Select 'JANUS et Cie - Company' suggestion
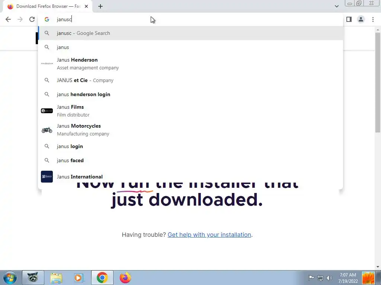Screen dimensions: 381x285 pyautogui.click(x=191, y=80)
